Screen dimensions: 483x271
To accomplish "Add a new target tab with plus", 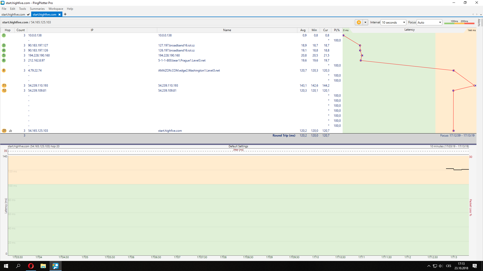I will [x=65, y=14].
